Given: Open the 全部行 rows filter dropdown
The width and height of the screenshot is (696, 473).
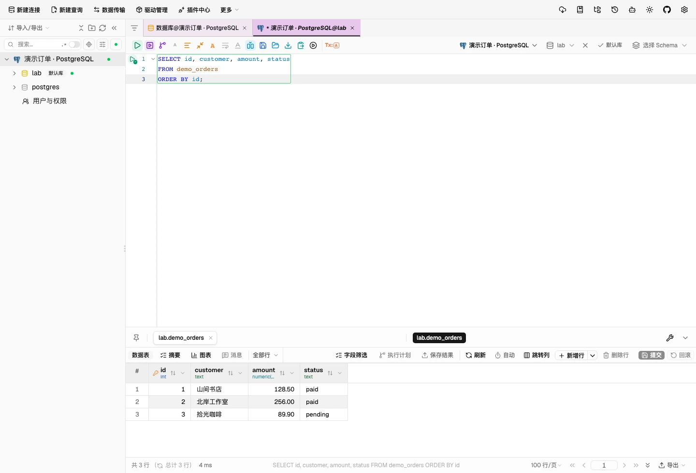Looking at the screenshot, I should [265, 355].
